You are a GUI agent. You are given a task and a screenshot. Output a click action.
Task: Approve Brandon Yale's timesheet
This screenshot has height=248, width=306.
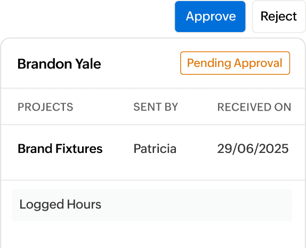210,17
